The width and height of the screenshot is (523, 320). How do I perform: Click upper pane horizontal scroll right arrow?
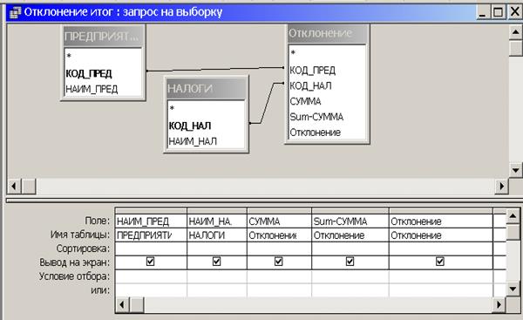point(501,187)
